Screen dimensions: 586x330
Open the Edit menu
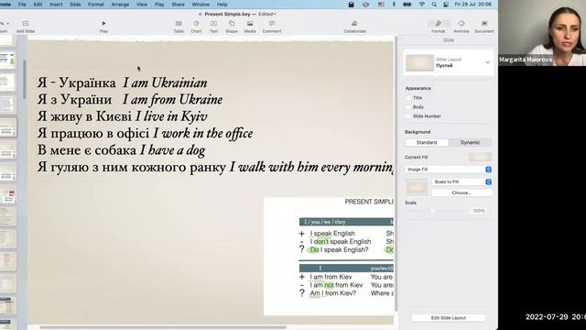pyautogui.click(x=38, y=5)
